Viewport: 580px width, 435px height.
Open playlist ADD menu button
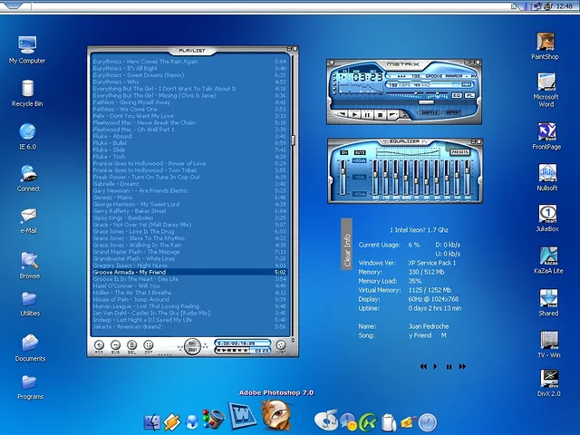[x=100, y=345]
